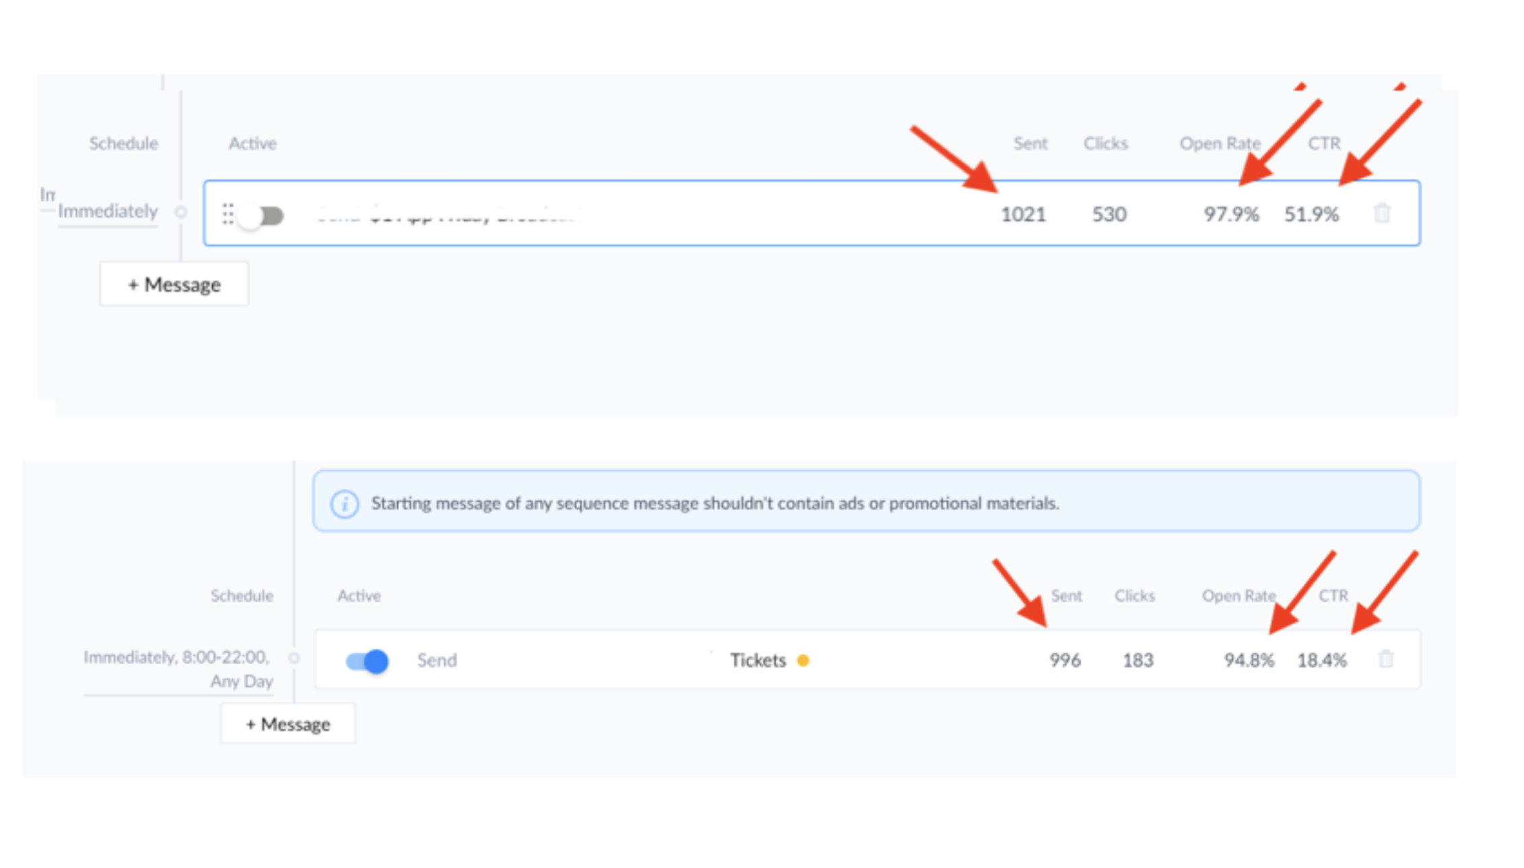Enable the inactive toggle on first message
Image resolution: width=1524 pixels, height=868 pixels.
pyautogui.click(x=261, y=216)
